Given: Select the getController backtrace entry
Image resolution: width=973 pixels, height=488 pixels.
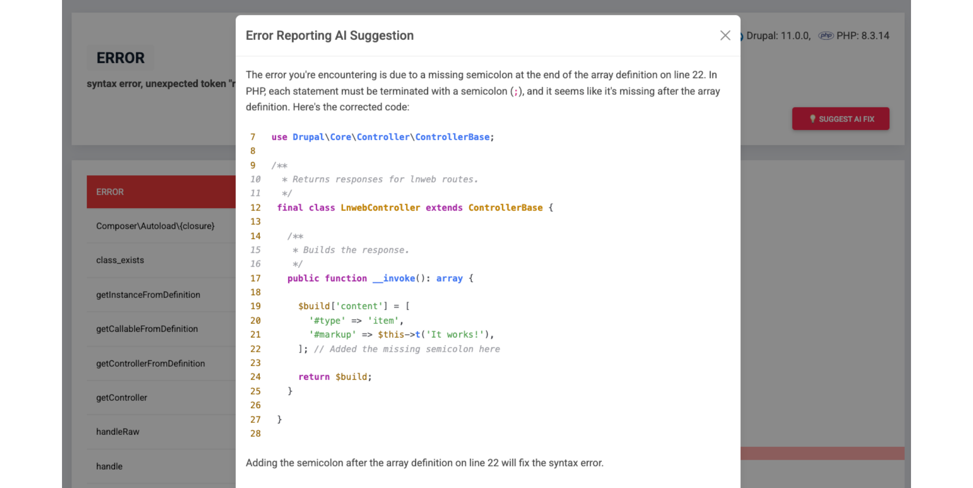Looking at the screenshot, I should (x=122, y=398).
